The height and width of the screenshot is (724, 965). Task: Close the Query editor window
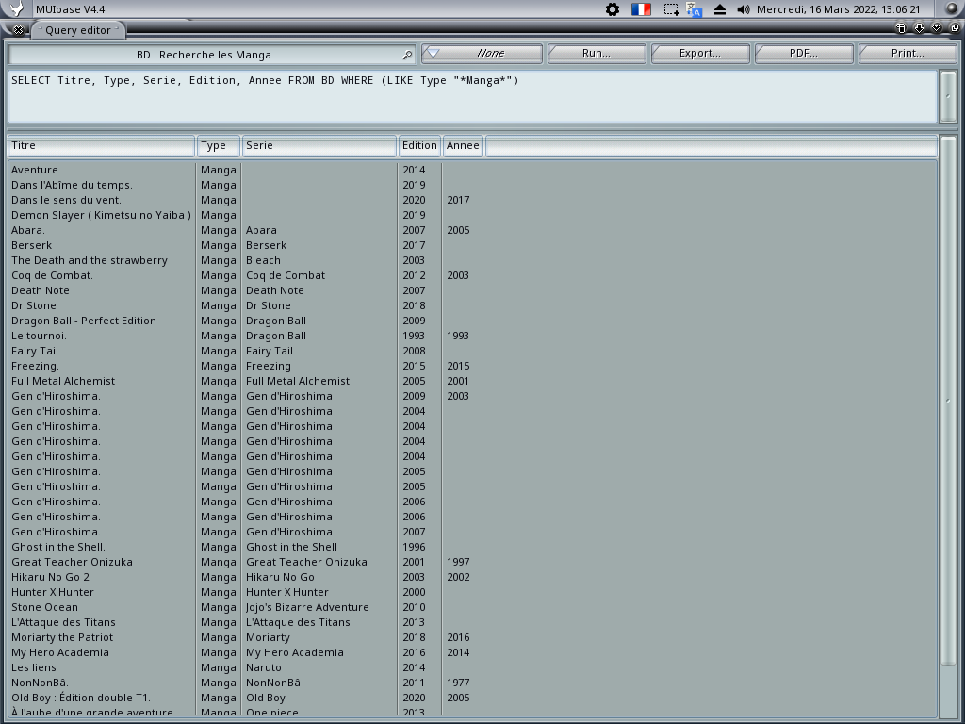click(19, 29)
